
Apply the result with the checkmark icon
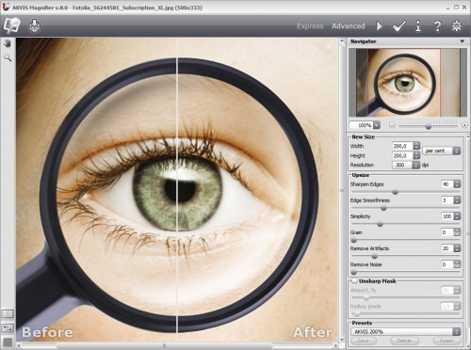[x=398, y=25]
